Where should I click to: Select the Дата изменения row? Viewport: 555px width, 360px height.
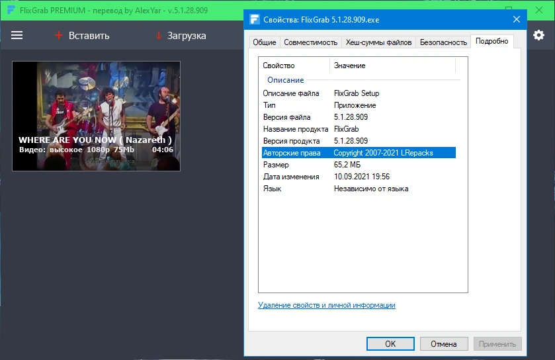click(x=359, y=177)
